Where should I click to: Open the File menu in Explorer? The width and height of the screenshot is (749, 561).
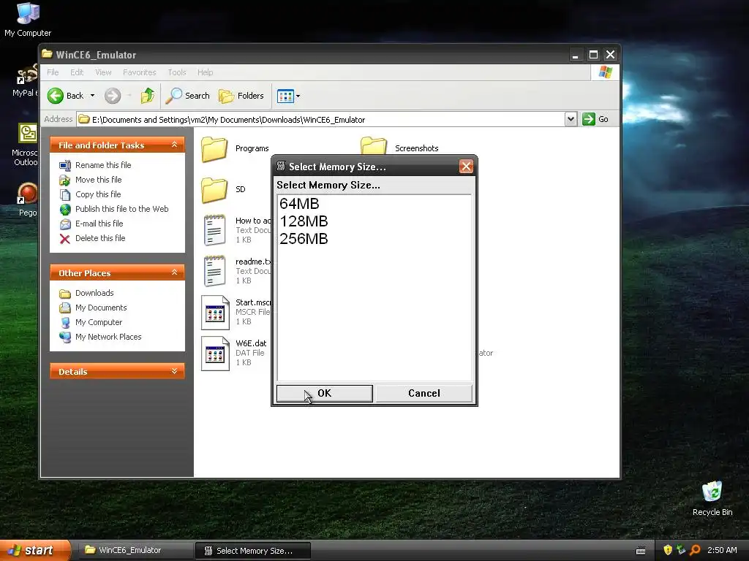point(53,72)
